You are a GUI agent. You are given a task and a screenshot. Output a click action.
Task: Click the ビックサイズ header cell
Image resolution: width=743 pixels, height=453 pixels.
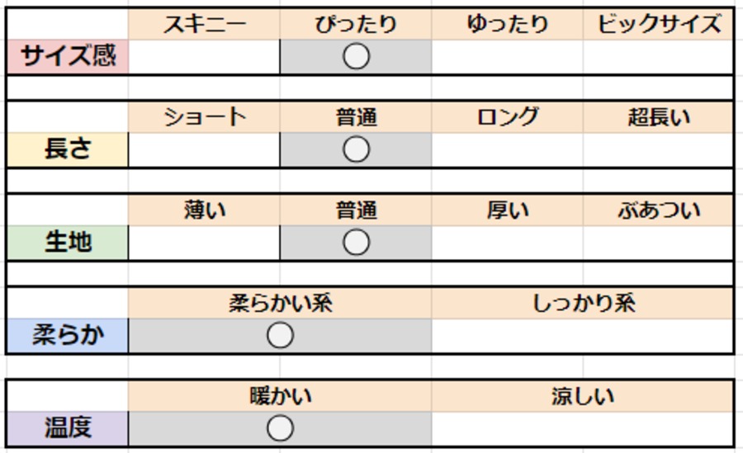pyautogui.click(x=658, y=24)
